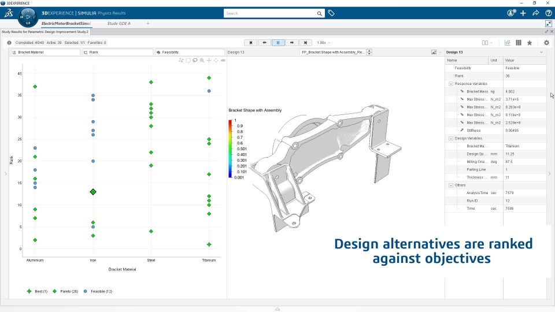
Task: Expand the bottom panel chevron
Action: (x=277, y=309)
